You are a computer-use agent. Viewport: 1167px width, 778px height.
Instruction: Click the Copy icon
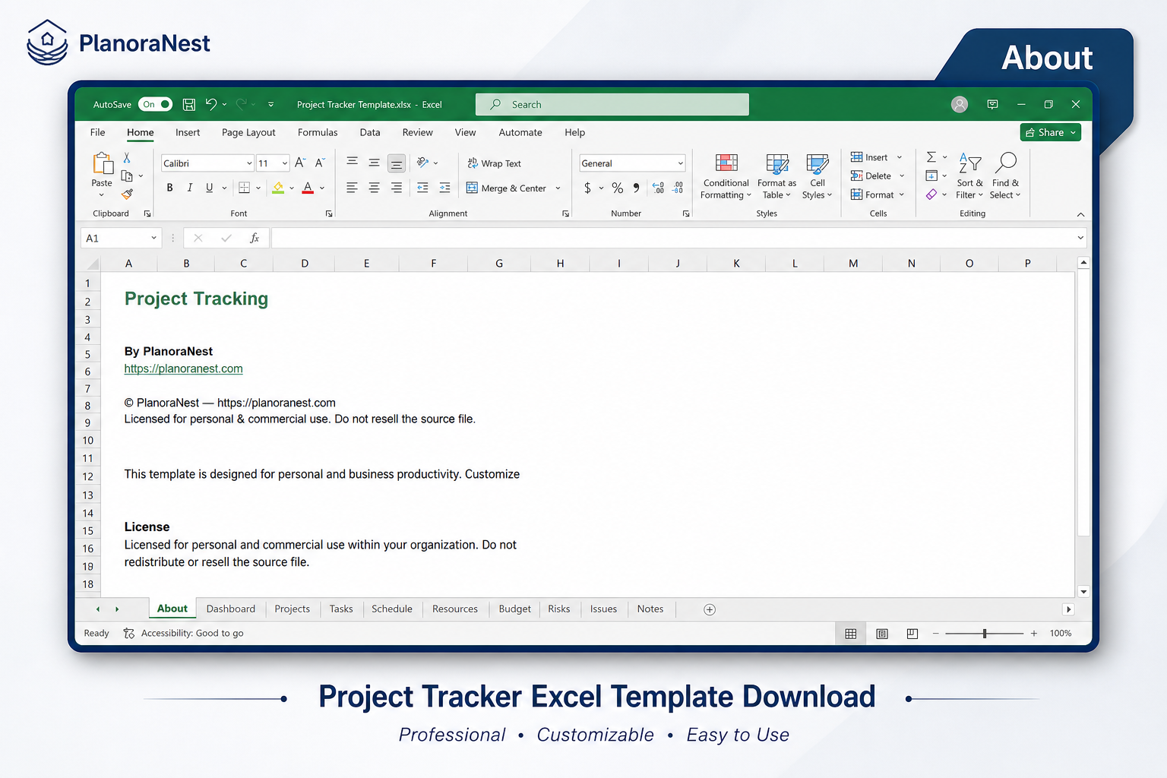point(127,176)
